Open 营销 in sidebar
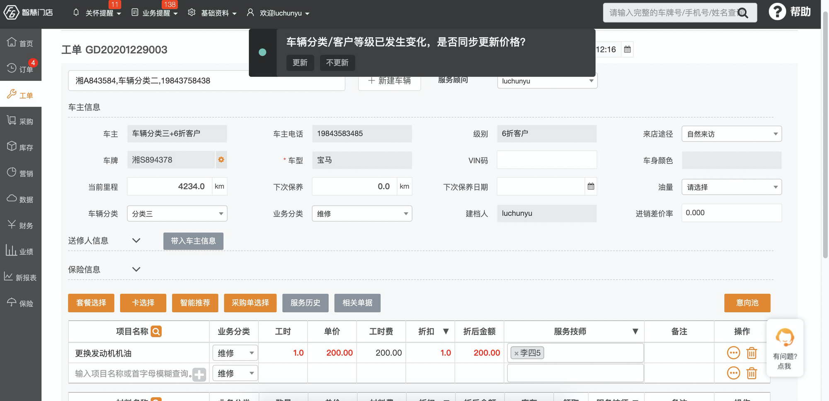This screenshot has width=829, height=401. pyautogui.click(x=20, y=173)
